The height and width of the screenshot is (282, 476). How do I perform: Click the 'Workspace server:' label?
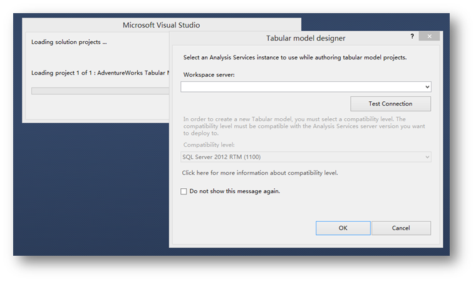[x=209, y=74]
